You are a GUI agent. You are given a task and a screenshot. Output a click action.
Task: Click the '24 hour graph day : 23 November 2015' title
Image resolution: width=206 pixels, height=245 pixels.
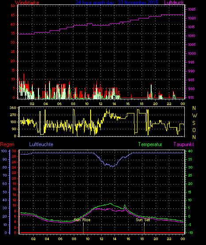117,3
